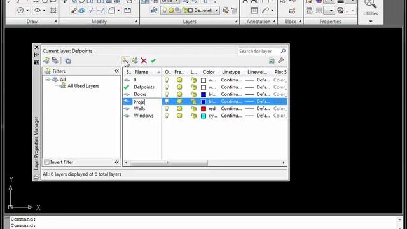This screenshot has height=229, width=407.
Task: Select the All filter in tree
Action: click(x=62, y=79)
